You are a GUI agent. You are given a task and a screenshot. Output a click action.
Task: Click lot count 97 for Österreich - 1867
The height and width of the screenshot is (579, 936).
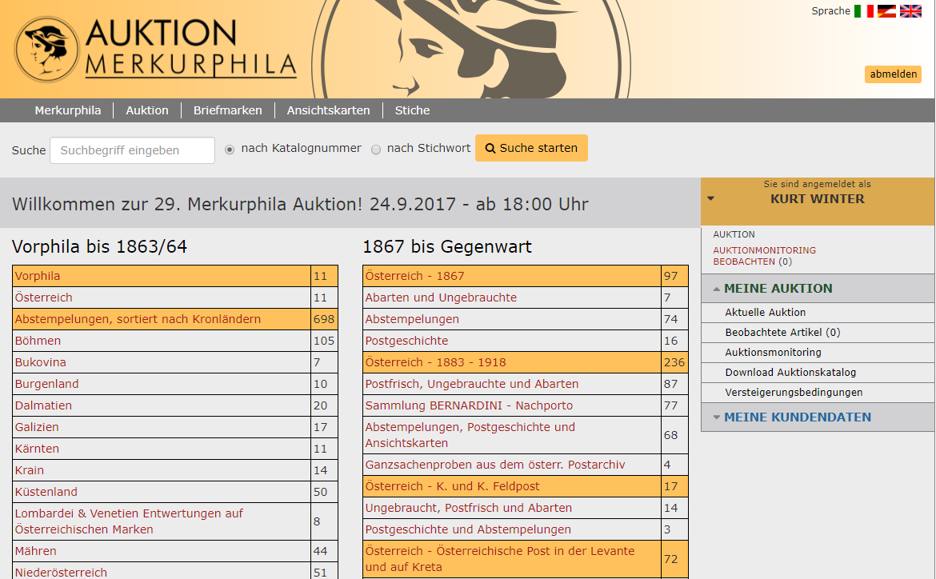[x=671, y=277]
